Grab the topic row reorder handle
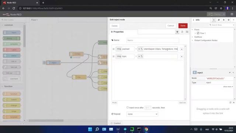This screenshot has width=236, height=133. 114,57
